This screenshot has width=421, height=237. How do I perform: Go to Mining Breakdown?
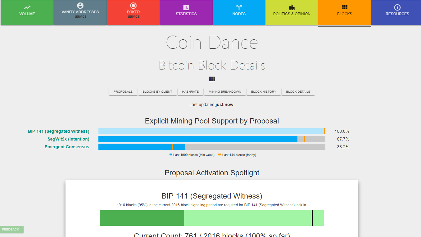click(x=225, y=92)
